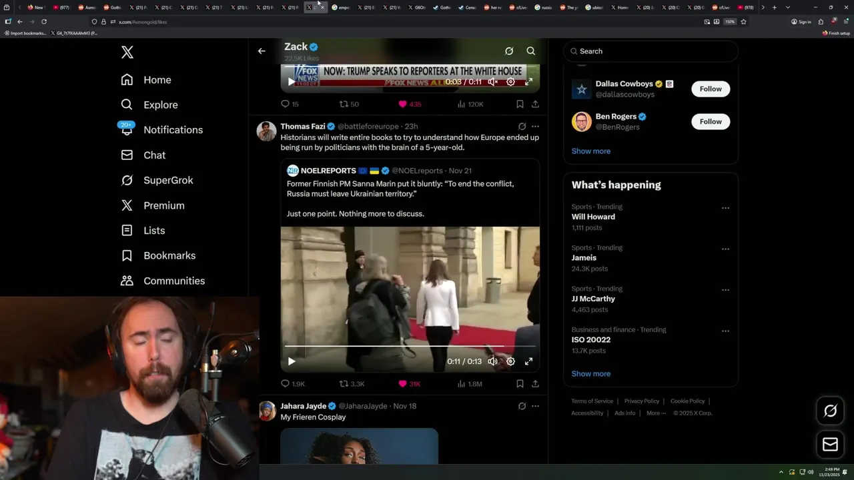The height and width of the screenshot is (480, 854).
Task: Reload the page using browser refresh
Action: tap(44, 21)
